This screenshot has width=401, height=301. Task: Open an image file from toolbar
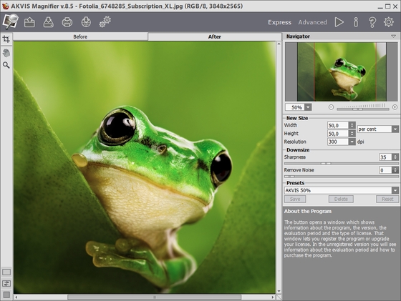[29, 22]
